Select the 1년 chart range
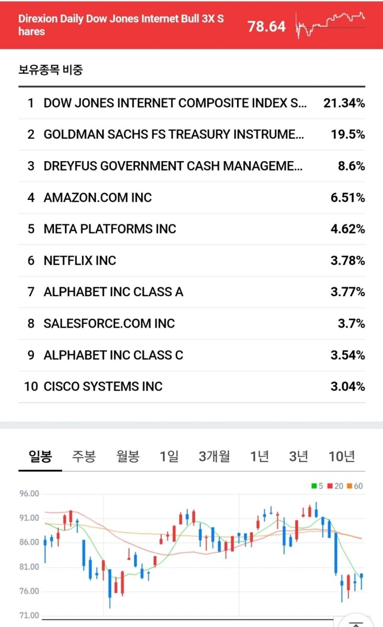The image size is (383, 627). 259,456
